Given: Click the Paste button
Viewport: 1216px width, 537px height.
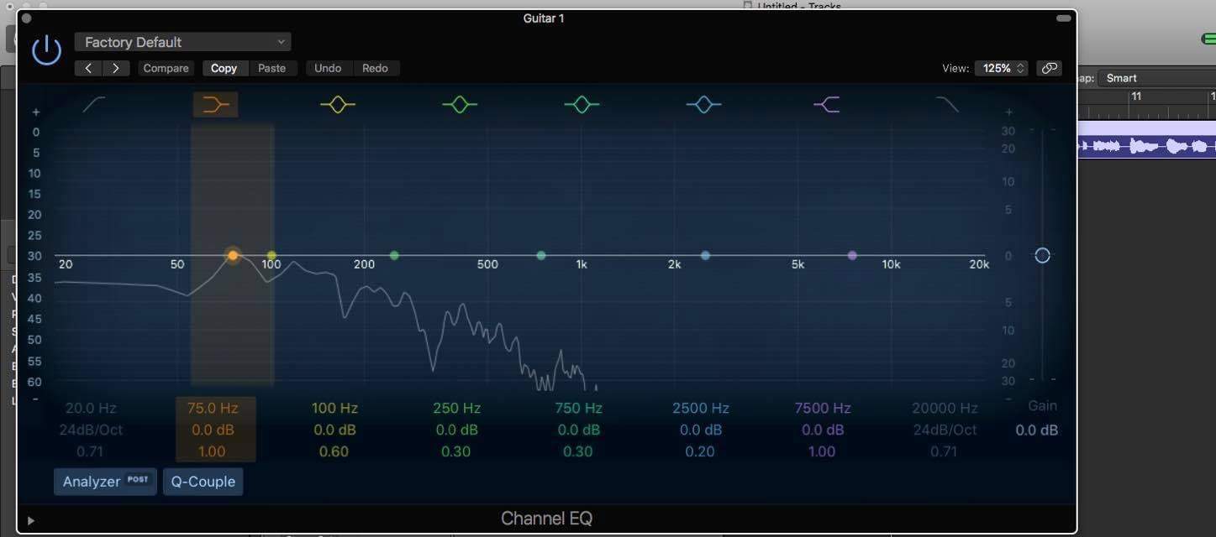Looking at the screenshot, I should coord(271,69).
